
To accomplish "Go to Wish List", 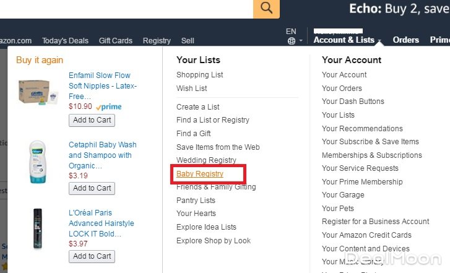I will pyautogui.click(x=192, y=89).
